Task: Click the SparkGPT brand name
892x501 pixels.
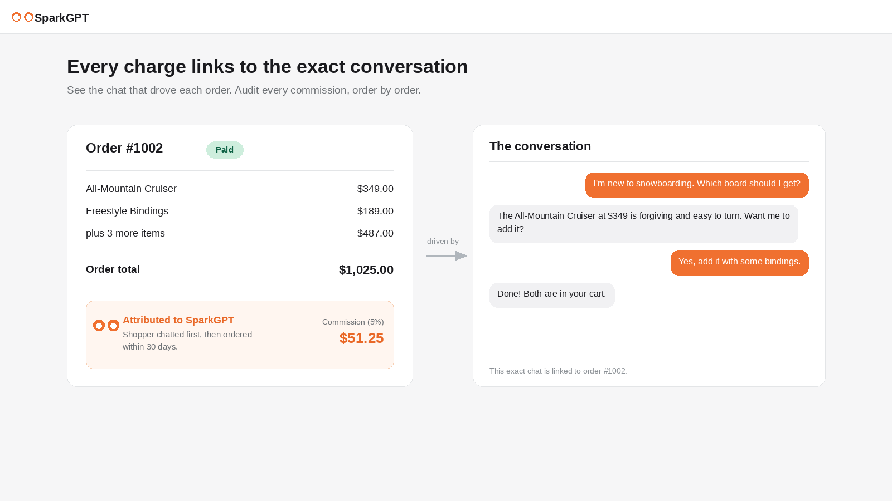Action: (x=61, y=18)
